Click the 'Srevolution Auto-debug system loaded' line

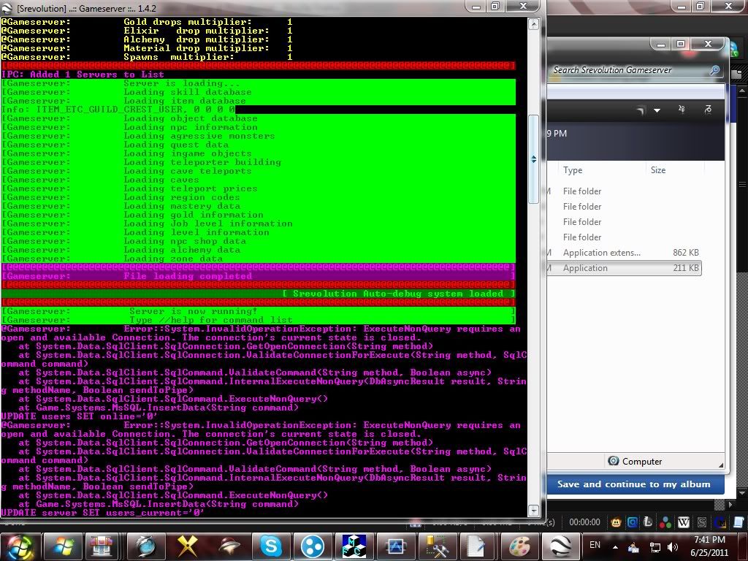(258, 294)
